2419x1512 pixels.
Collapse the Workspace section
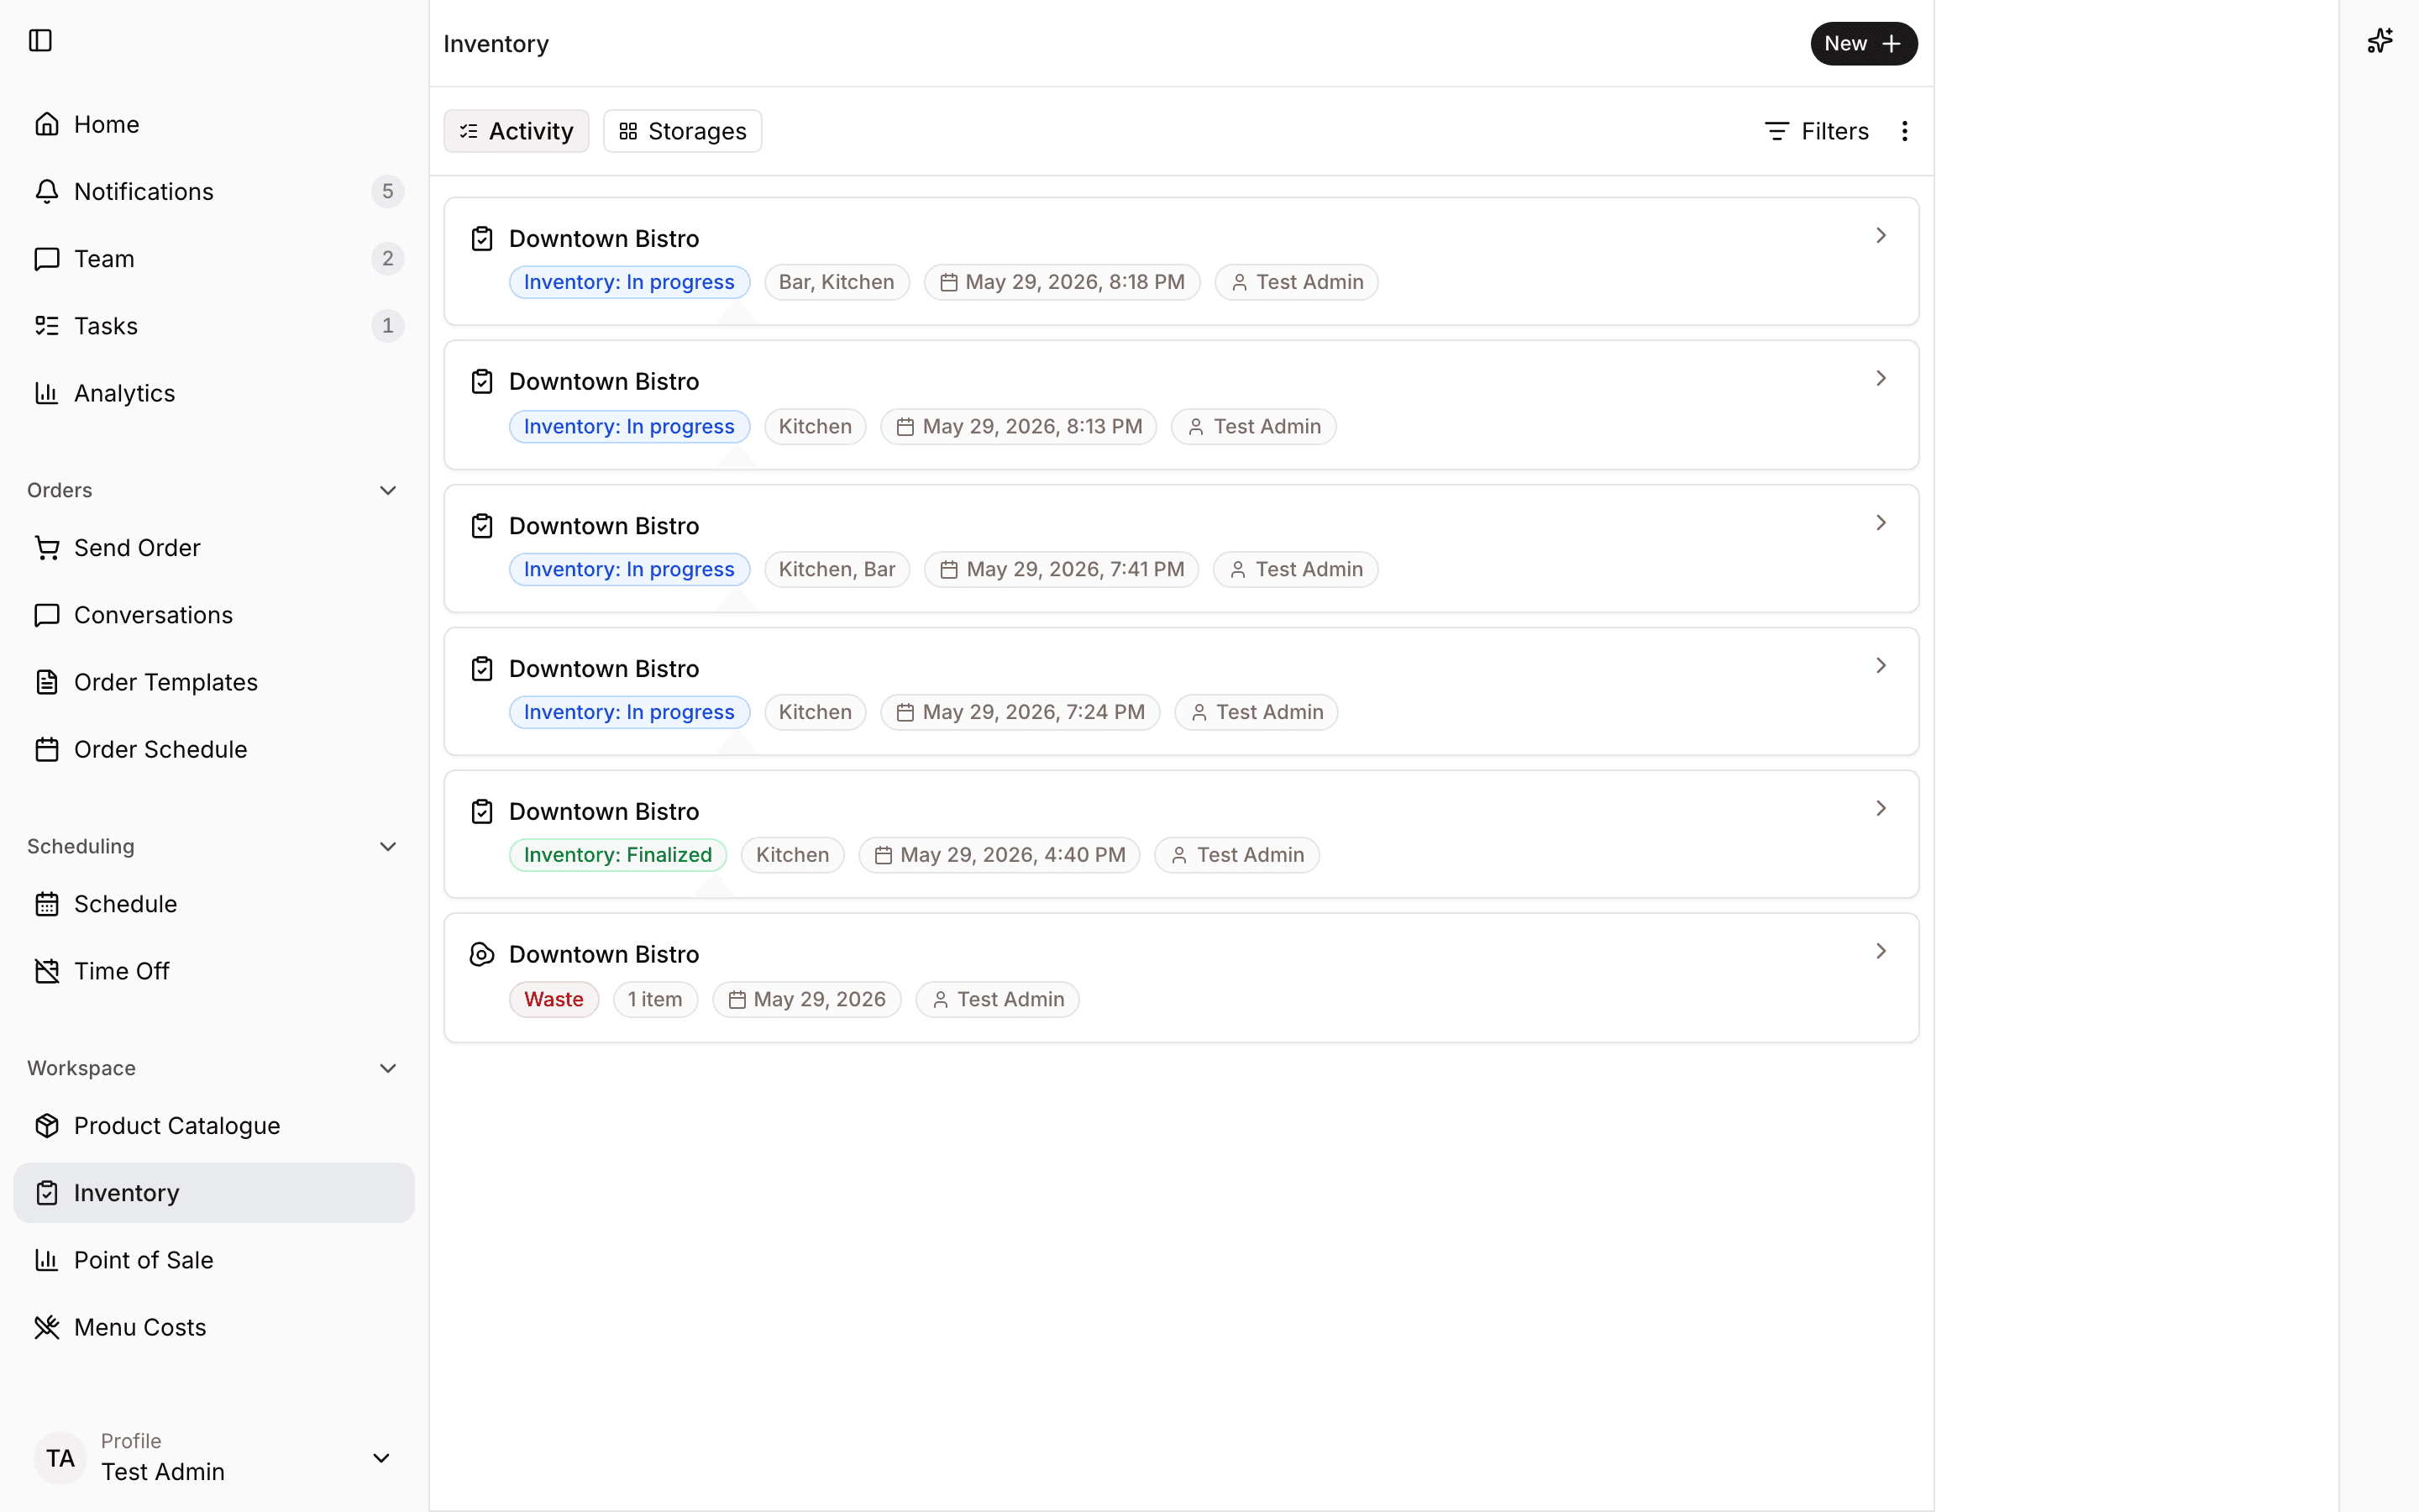tap(388, 1068)
